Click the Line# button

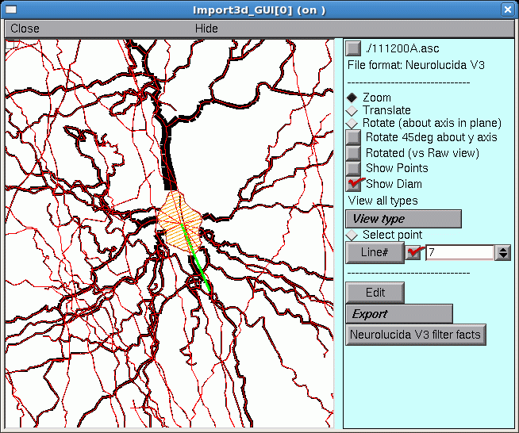375,252
